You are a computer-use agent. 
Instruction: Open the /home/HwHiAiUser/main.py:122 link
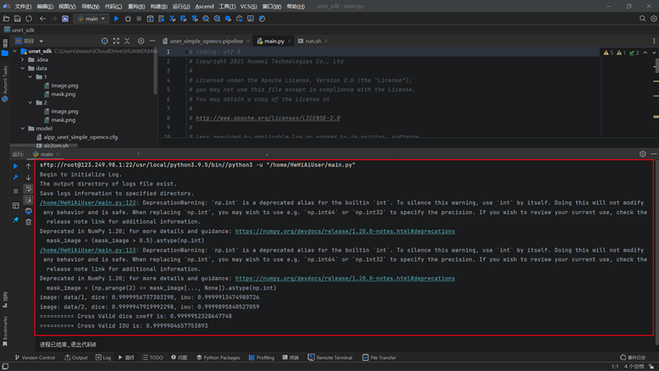88,203
